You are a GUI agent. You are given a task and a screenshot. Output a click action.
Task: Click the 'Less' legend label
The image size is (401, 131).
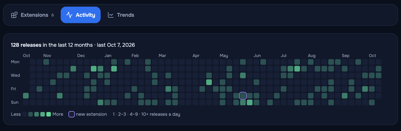point(16,114)
